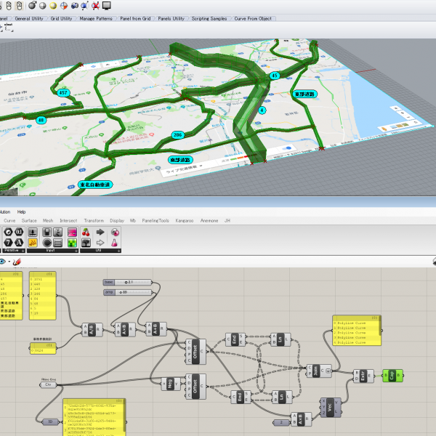Expand the Input panel with its plus
Viewport: 436px width, 436px height.
[x=76, y=251]
